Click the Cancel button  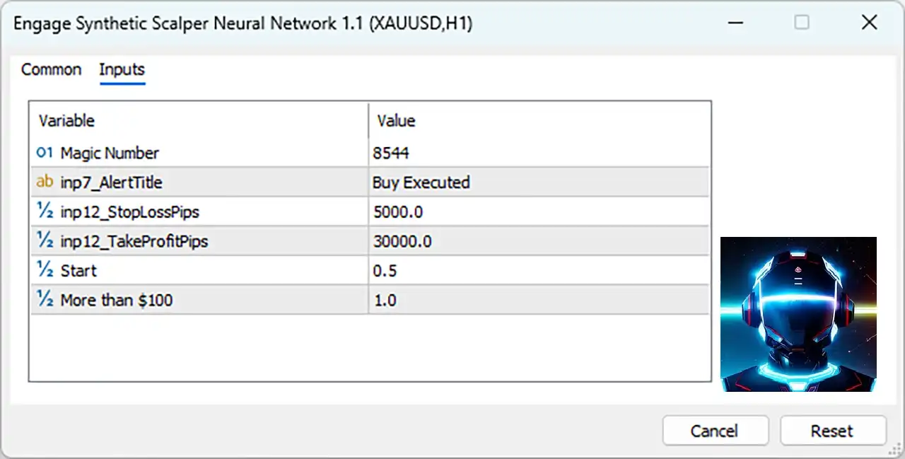click(715, 431)
